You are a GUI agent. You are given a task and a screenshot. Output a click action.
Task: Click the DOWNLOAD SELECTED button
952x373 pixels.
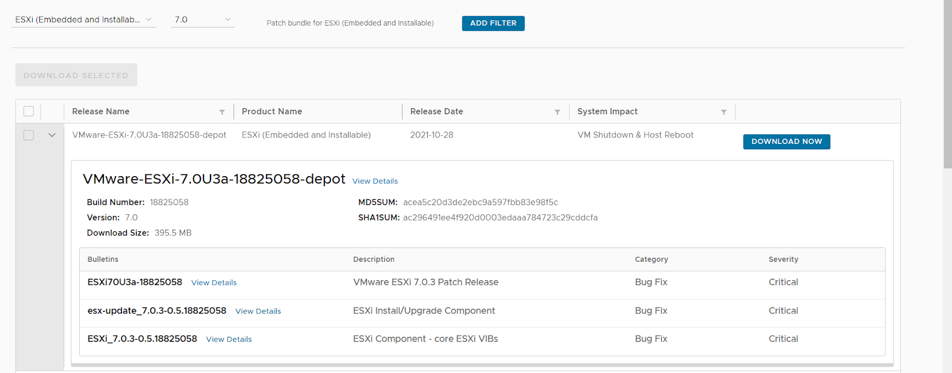coord(76,75)
